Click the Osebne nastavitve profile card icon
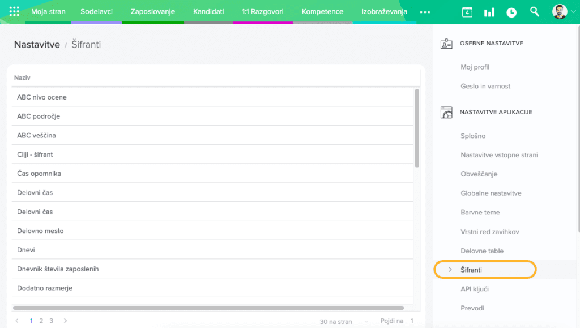Viewport: 580px width, 328px height. click(447, 43)
